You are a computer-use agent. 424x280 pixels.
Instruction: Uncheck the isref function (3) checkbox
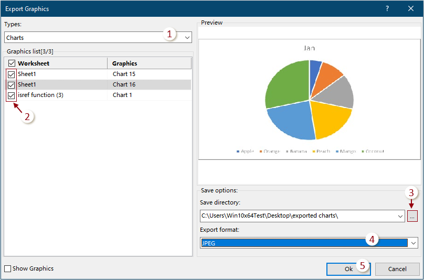coord(11,95)
